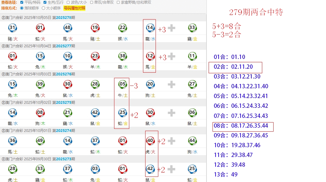The height and width of the screenshot is (182, 326).
Task: Click ball 31 in draw 2025278
Action: tap(13, 28)
